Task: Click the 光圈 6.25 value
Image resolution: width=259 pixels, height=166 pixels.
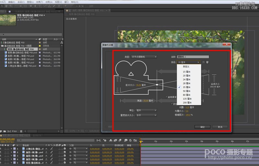Action: point(187,107)
